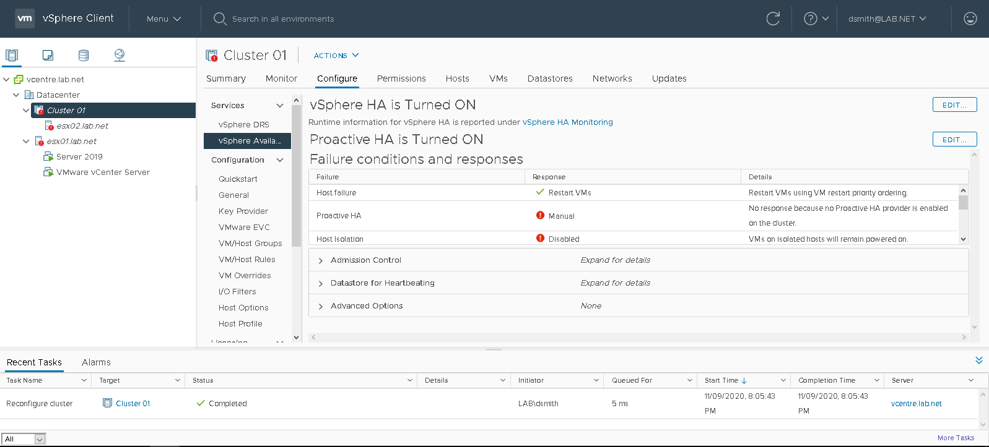Open the dsmith@LAB.NET user dropdown
Image resolution: width=989 pixels, height=447 pixels.
[887, 19]
